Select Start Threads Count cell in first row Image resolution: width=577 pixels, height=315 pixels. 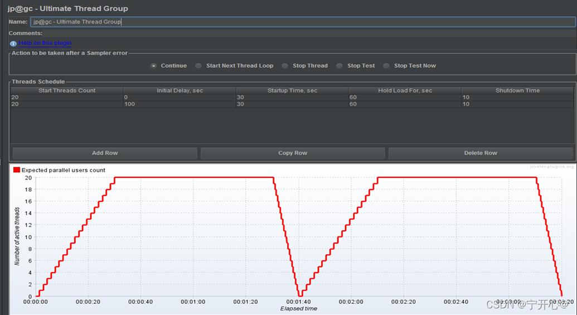pos(67,98)
